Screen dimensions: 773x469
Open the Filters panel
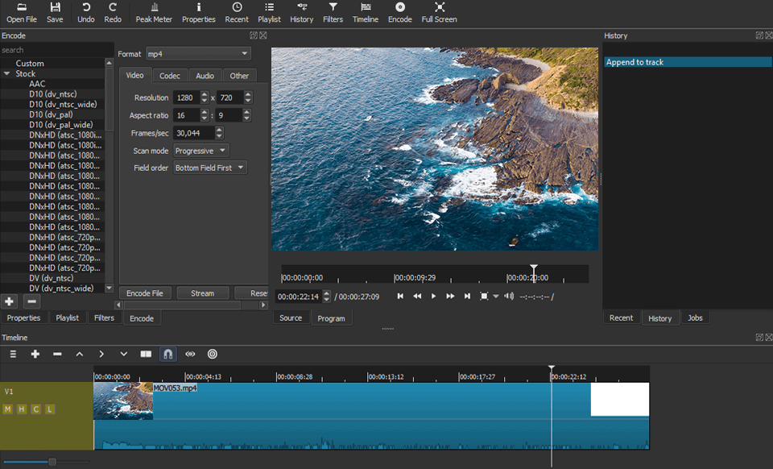(333, 11)
